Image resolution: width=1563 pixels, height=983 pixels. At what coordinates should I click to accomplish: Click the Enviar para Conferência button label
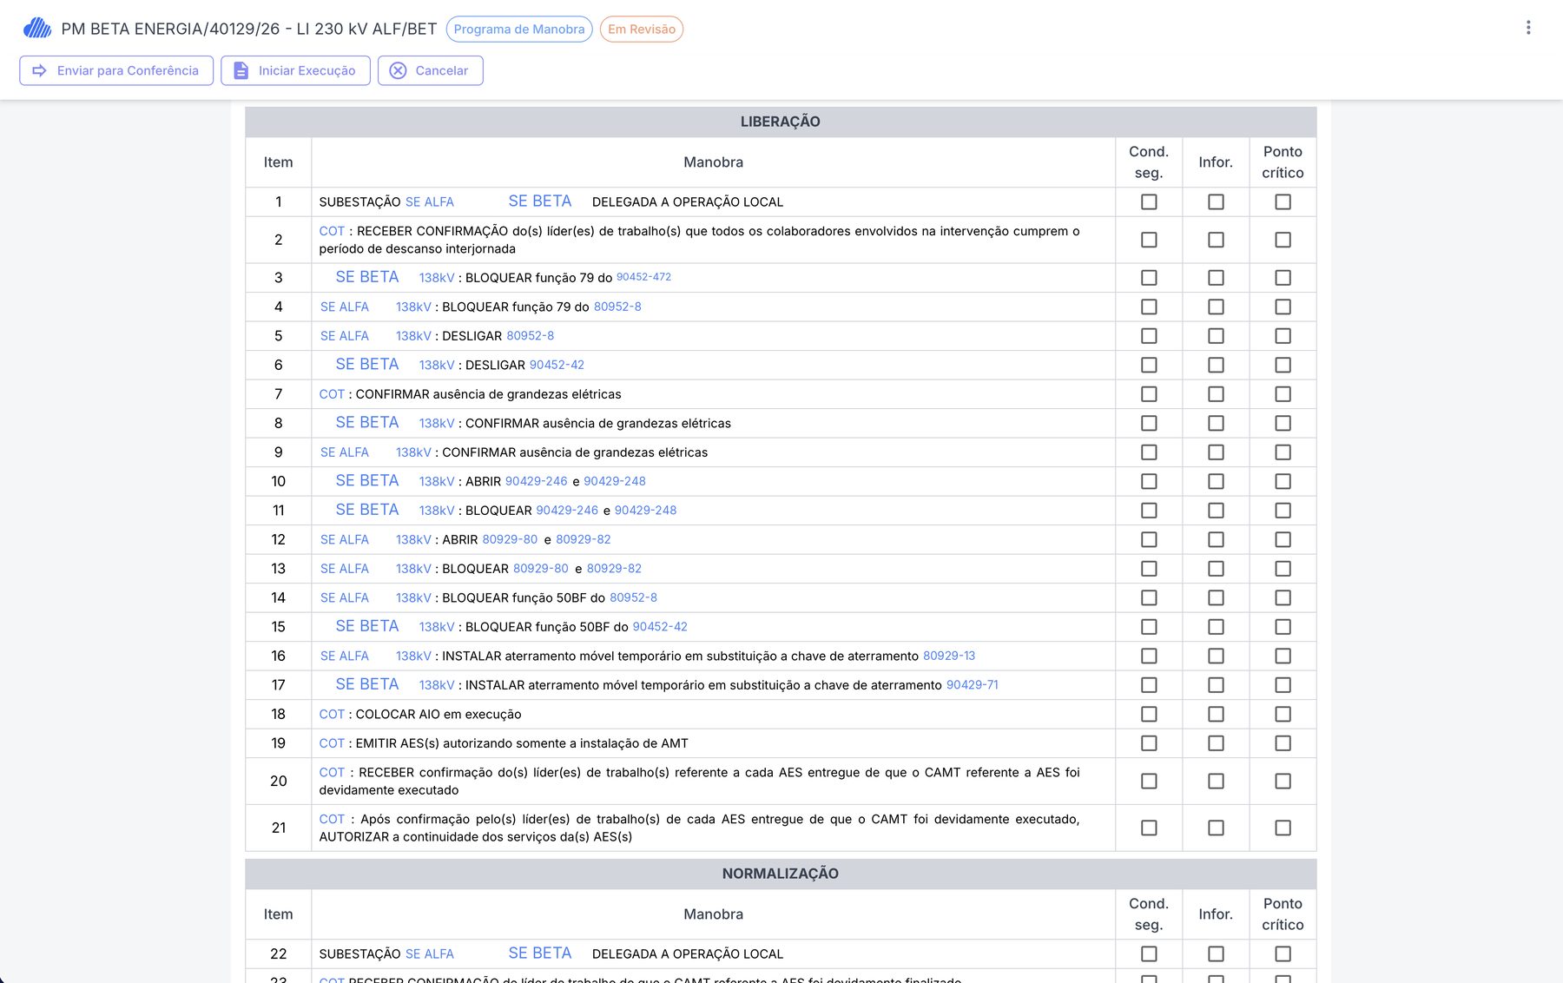128,70
